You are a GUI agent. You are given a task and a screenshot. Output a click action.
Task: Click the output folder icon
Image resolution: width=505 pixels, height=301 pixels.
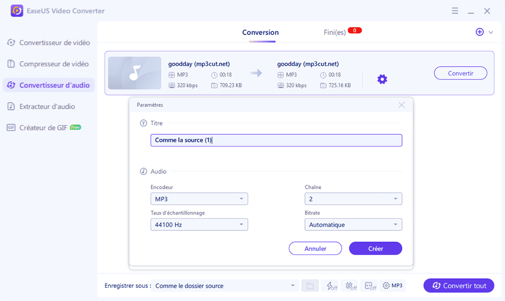pos(310,286)
